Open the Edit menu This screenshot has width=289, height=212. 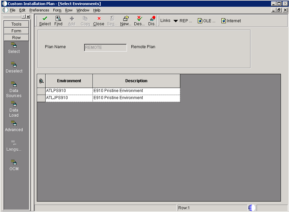pos(22,10)
